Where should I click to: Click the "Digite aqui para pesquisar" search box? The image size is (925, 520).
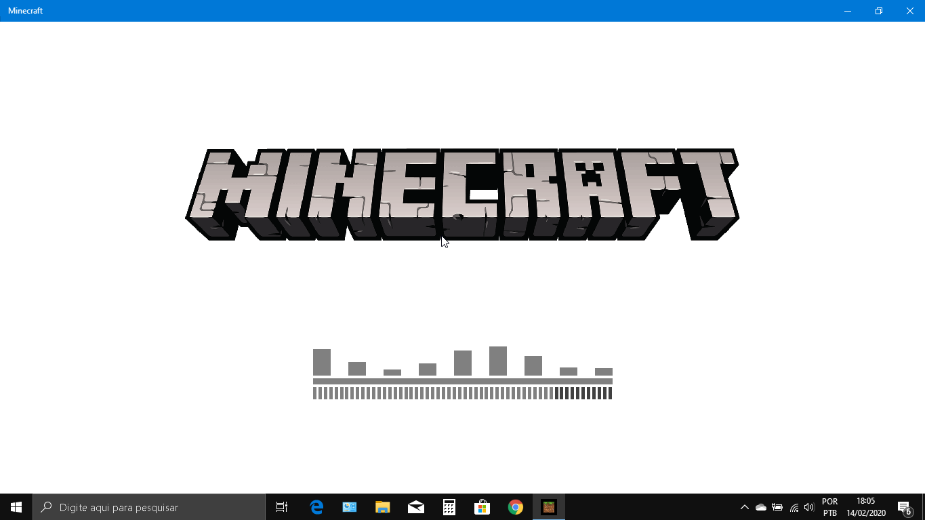pyautogui.click(x=149, y=507)
